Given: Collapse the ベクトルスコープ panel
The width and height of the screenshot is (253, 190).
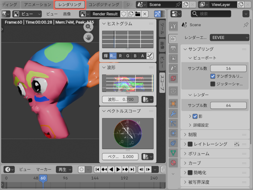Looking at the screenshot, I should [x=104, y=111].
